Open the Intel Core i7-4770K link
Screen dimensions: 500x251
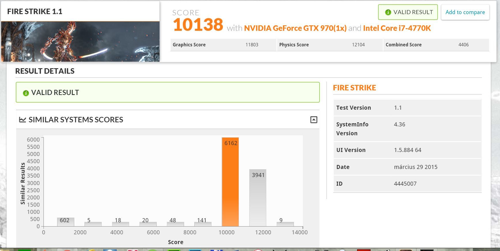point(397,28)
